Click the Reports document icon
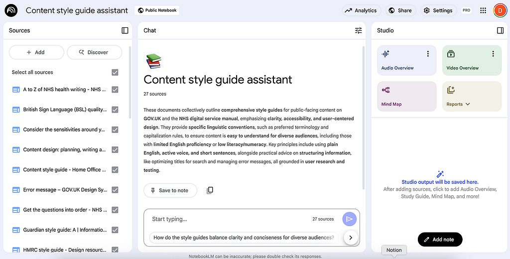510x259 pixels. [450, 90]
